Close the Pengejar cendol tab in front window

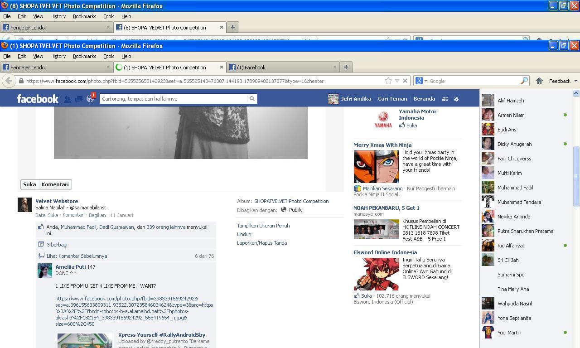[x=108, y=67]
